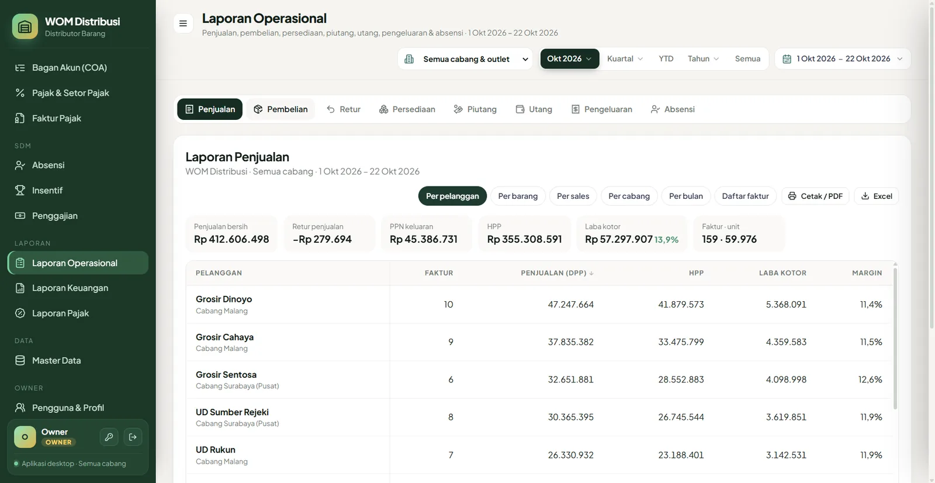Click the logout icon in profile card
935x483 pixels.
(x=133, y=437)
